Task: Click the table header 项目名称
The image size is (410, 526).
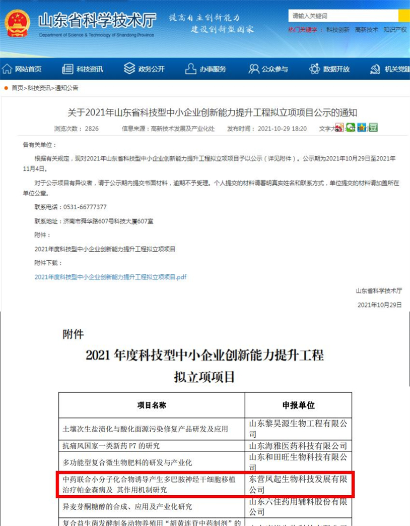Action: [152, 405]
